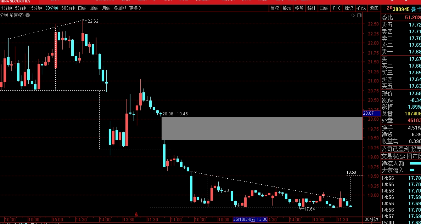
Task: Click the 叠加 overlay button
Action: coord(287,8)
